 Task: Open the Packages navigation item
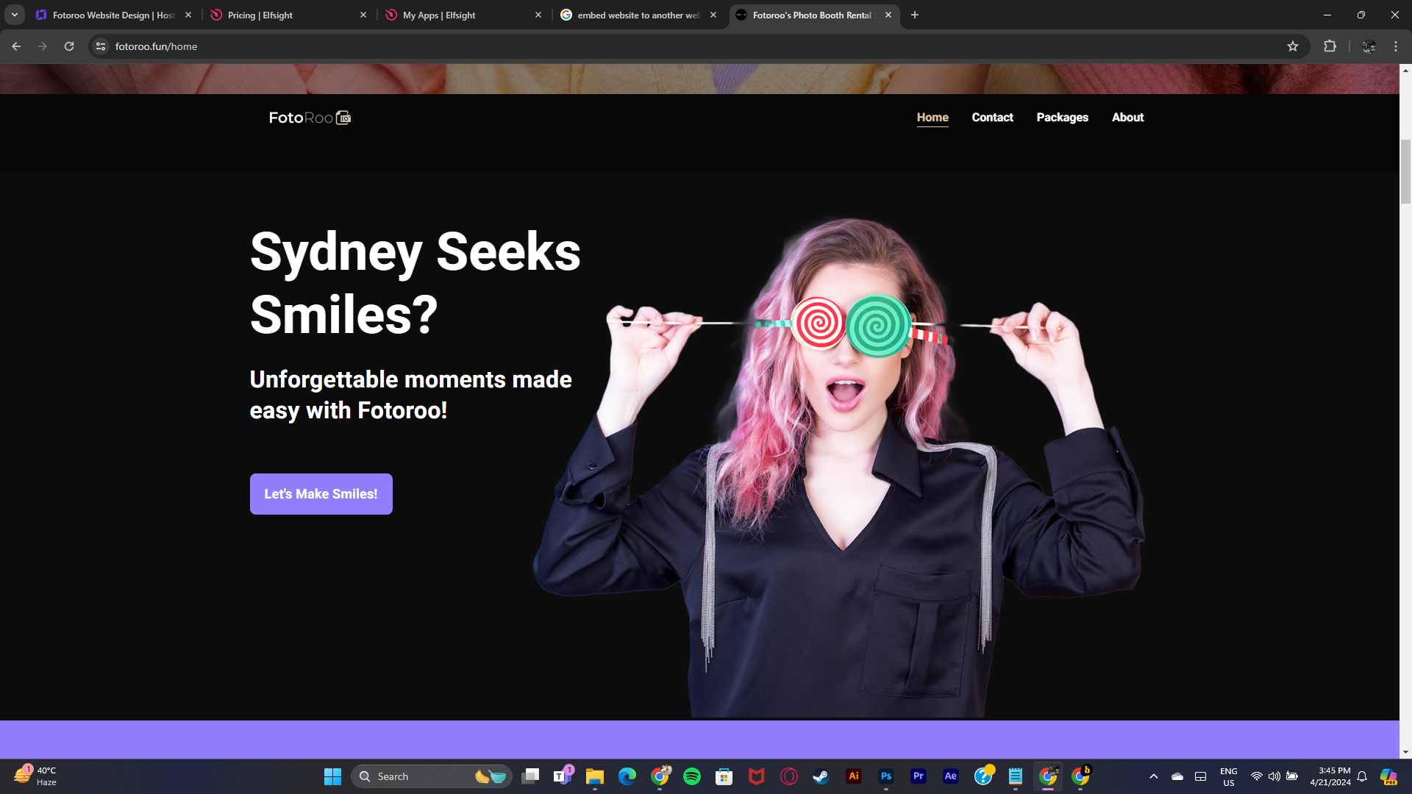tap(1062, 118)
